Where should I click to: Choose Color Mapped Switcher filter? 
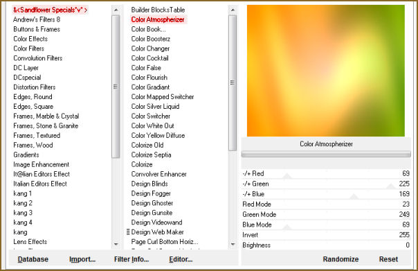click(163, 96)
